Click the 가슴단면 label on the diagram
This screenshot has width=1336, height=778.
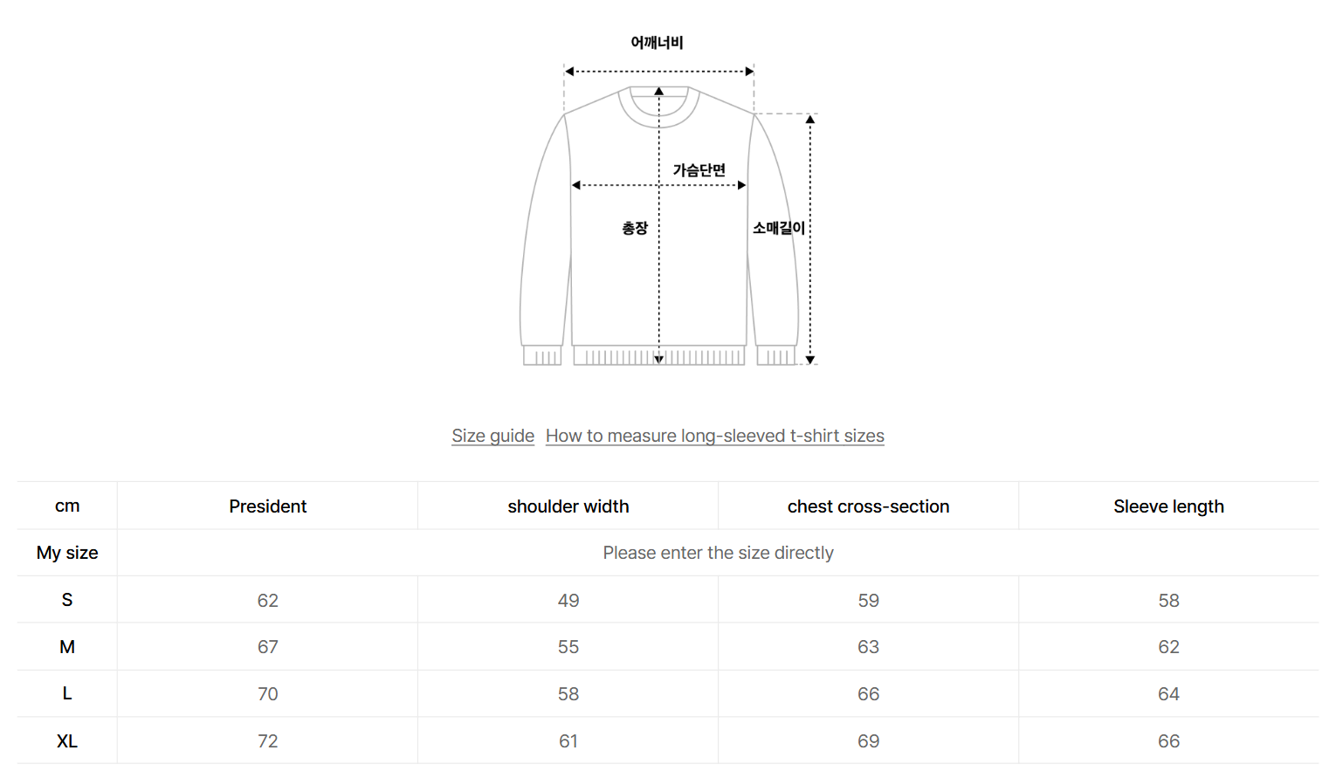[x=699, y=170]
